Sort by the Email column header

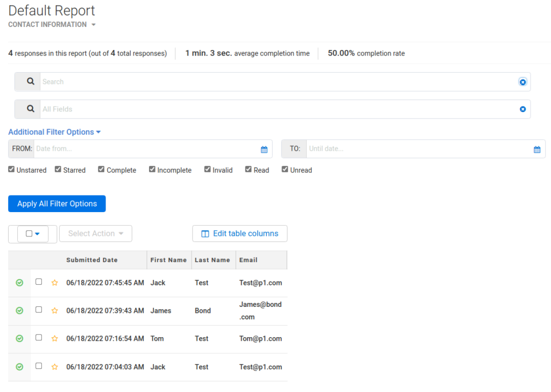pos(249,260)
